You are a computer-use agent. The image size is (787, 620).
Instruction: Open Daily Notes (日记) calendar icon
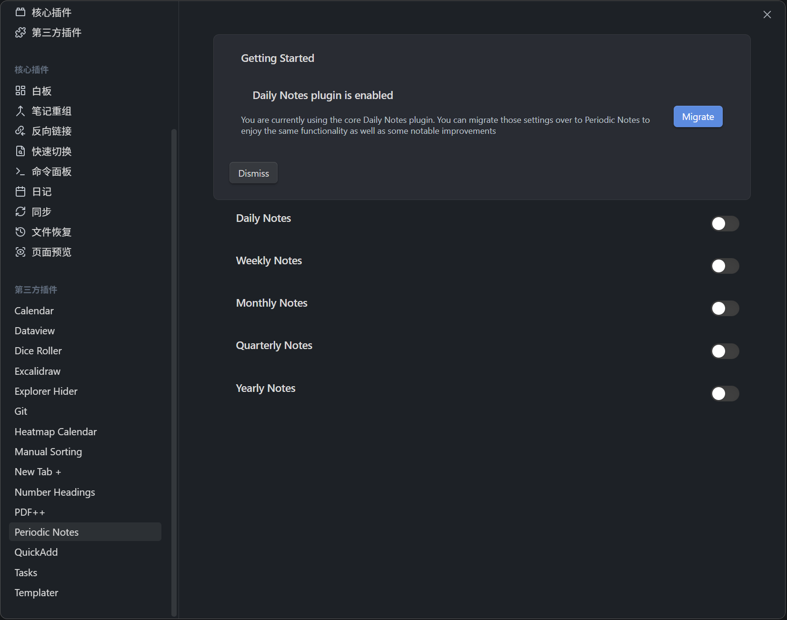[20, 191]
